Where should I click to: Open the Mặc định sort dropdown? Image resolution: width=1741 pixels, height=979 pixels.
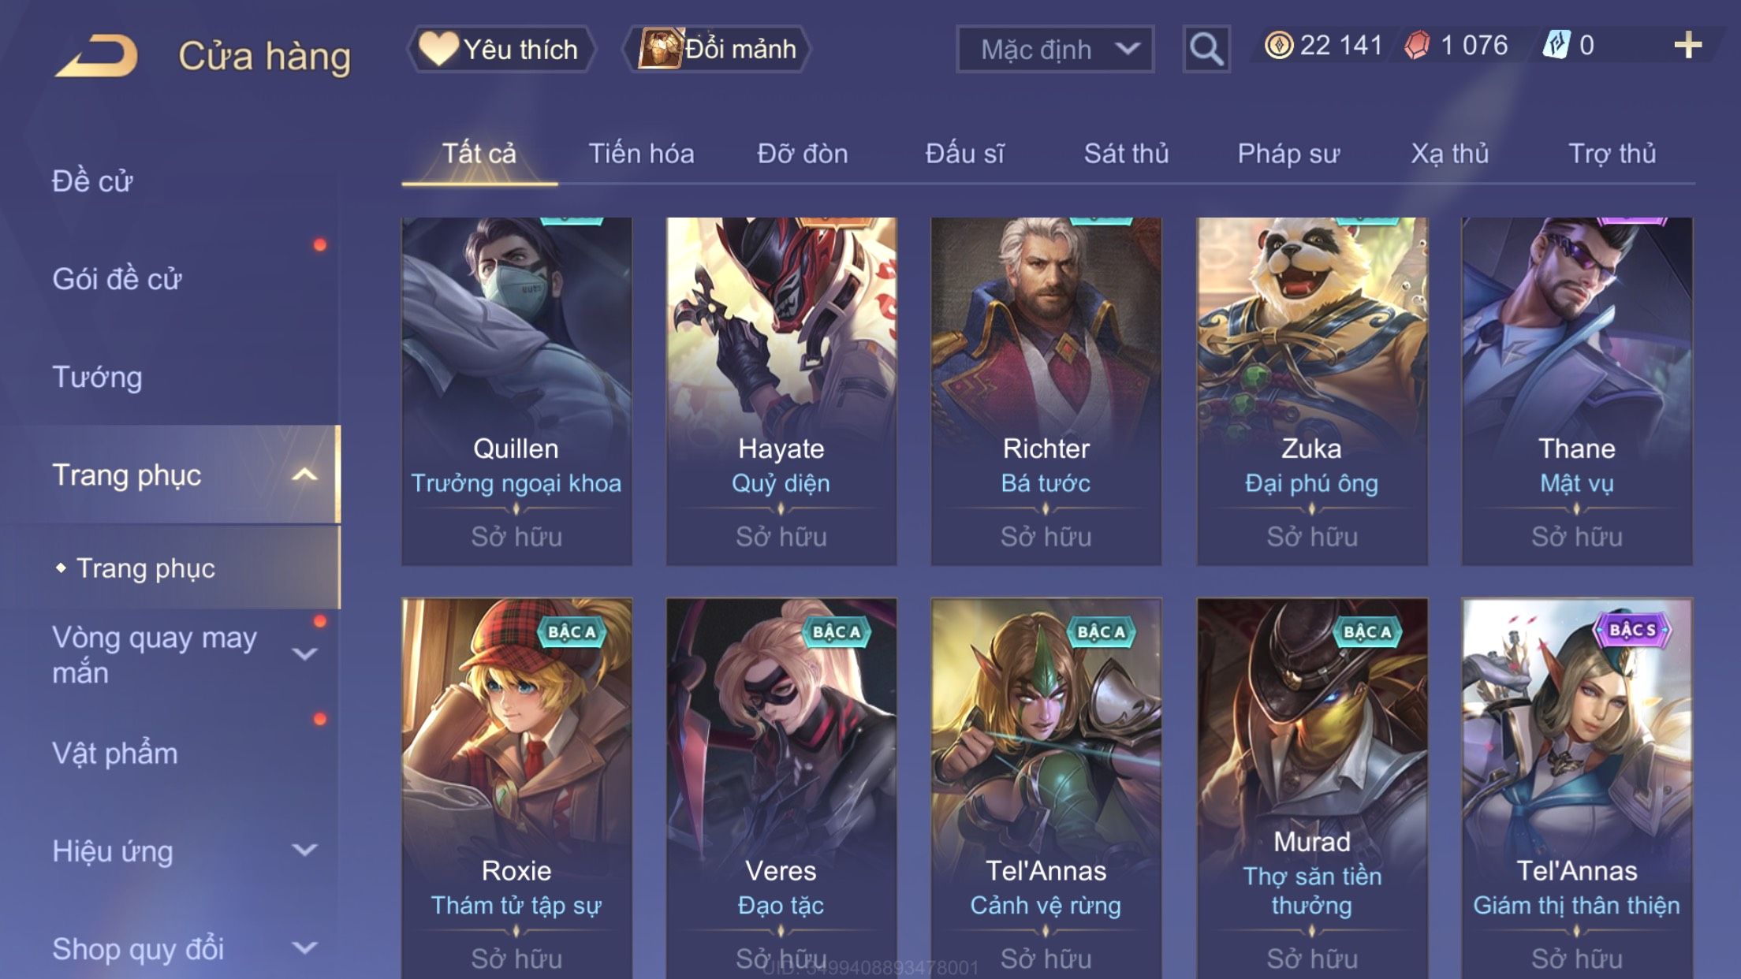(1055, 50)
